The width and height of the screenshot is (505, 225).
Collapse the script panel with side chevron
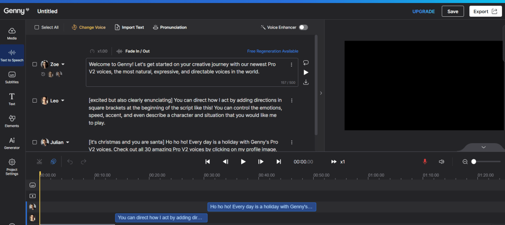point(321,93)
